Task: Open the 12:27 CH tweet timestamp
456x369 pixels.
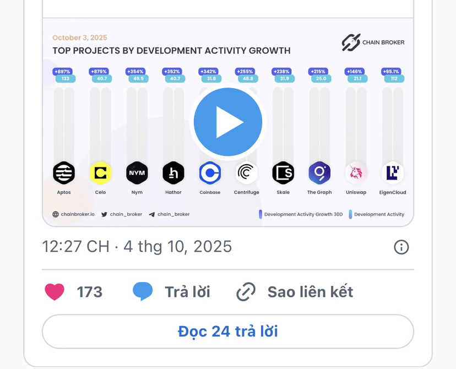Action: [137, 247]
